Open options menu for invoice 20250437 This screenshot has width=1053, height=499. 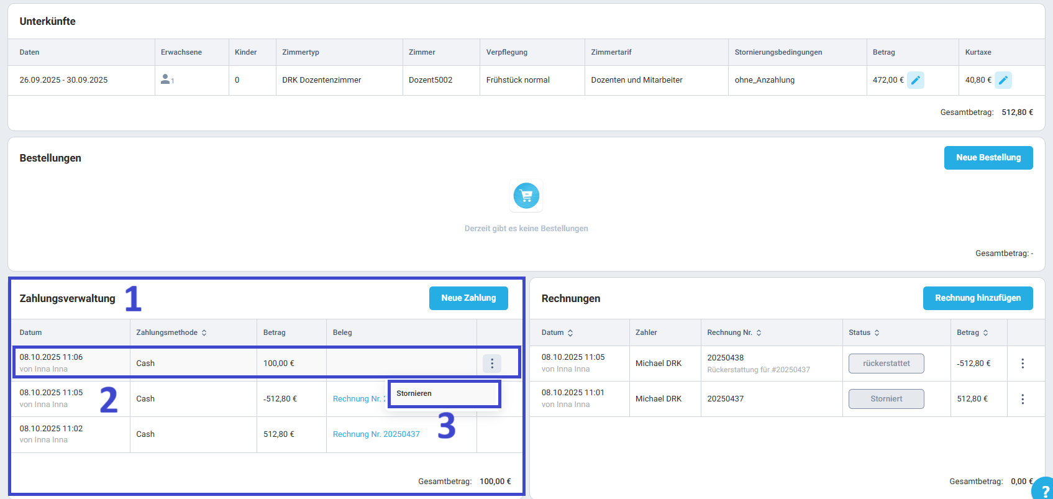[x=1023, y=399]
